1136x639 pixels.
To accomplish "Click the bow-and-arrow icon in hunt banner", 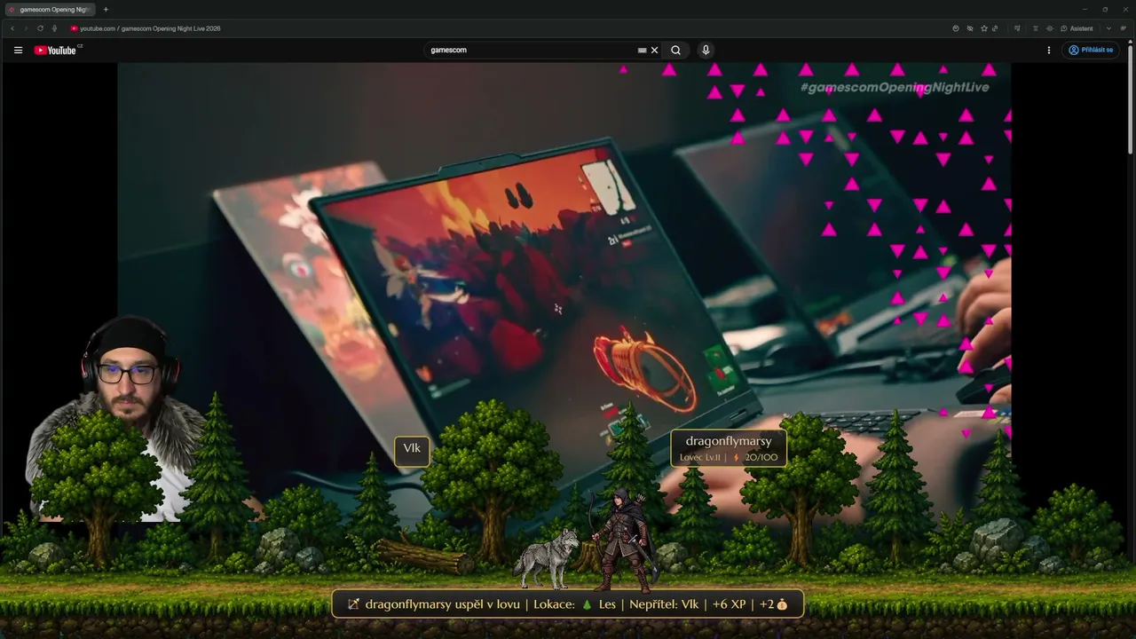I will click(353, 604).
